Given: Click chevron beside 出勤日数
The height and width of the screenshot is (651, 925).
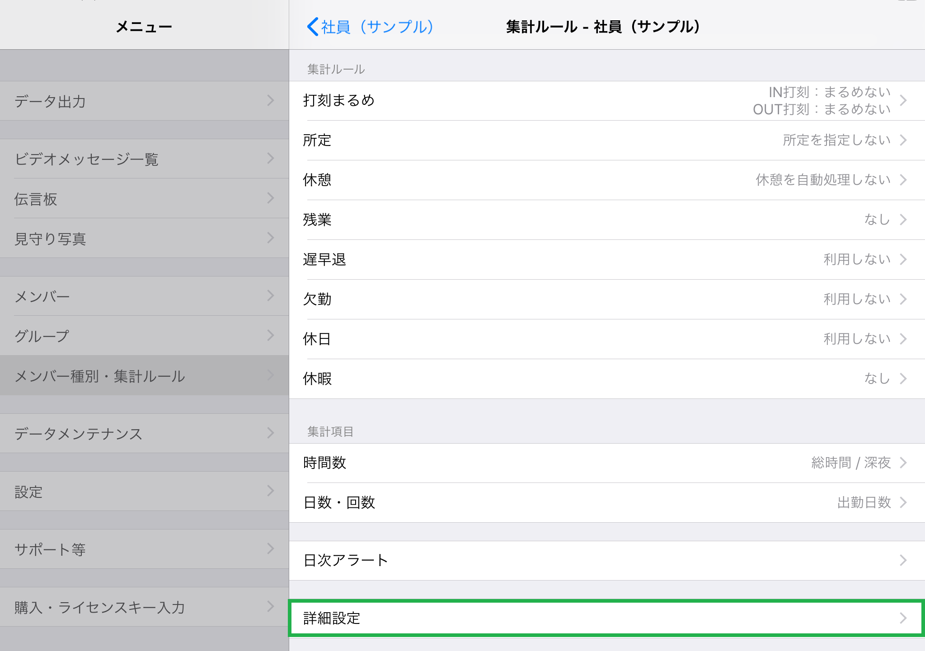Looking at the screenshot, I should [903, 502].
